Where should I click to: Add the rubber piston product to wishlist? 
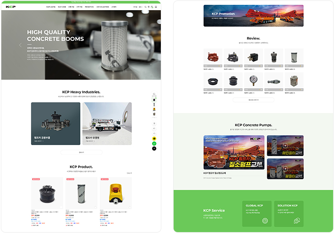point(61,207)
